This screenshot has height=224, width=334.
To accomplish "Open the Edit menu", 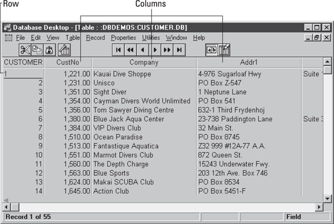I will (36, 38).
